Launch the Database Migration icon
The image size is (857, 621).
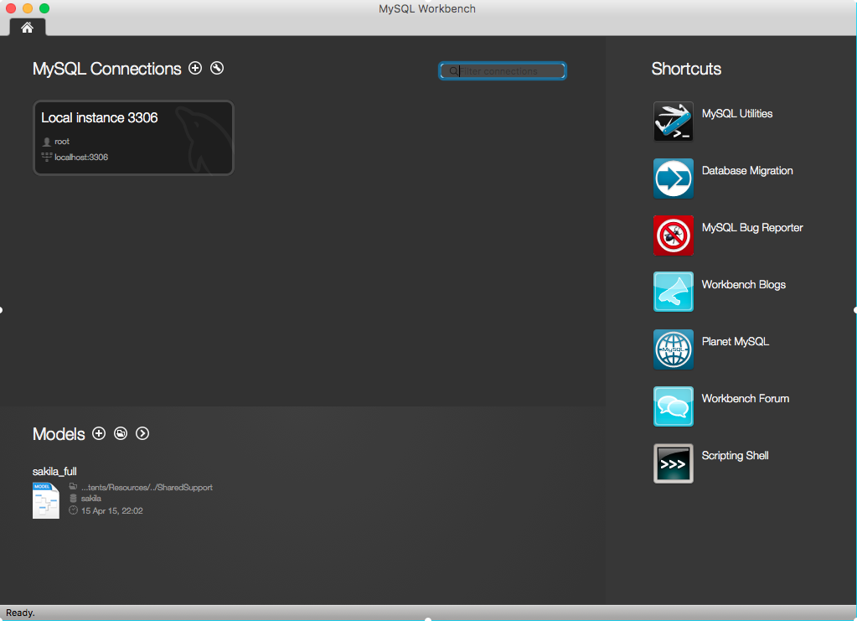pos(674,179)
